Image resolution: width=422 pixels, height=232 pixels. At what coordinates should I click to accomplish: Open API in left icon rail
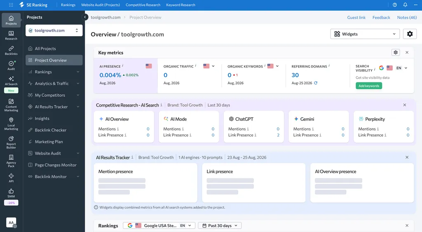(11, 178)
